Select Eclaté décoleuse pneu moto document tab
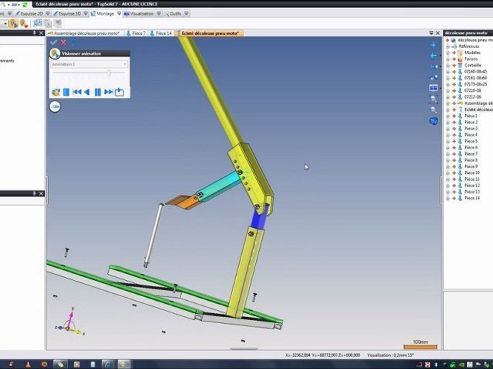The height and width of the screenshot is (369, 493). [208, 33]
